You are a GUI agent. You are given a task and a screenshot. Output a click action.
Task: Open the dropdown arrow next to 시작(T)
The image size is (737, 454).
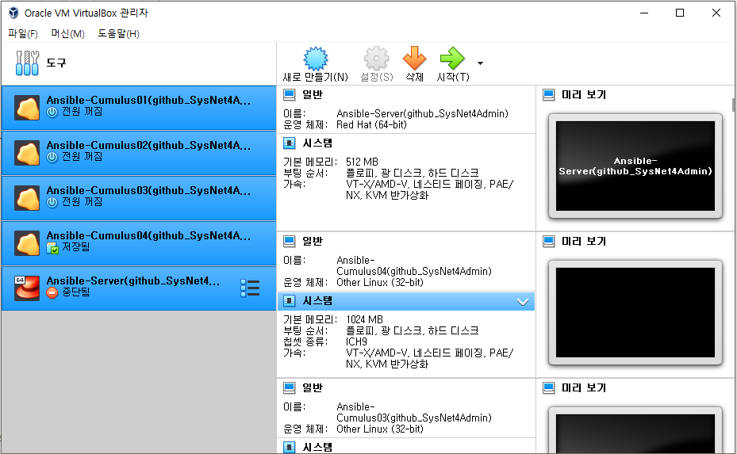pyautogui.click(x=480, y=63)
